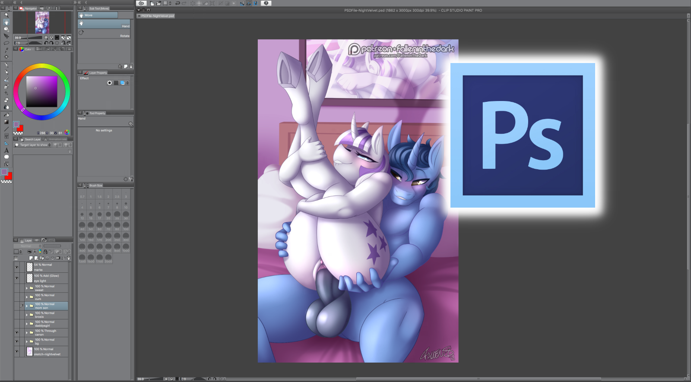The width and height of the screenshot is (691, 382).
Task: Toggle lock layer padlock icon
Action: click(45, 252)
